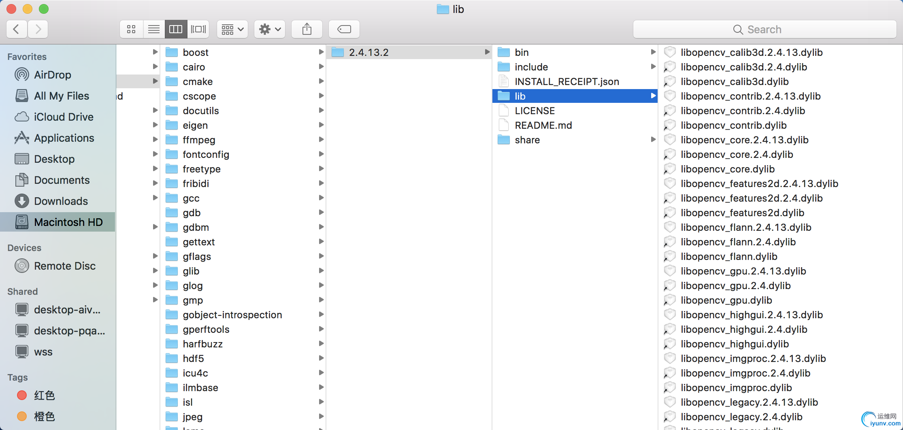Select the highlighted lib folder

pos(575,96)
